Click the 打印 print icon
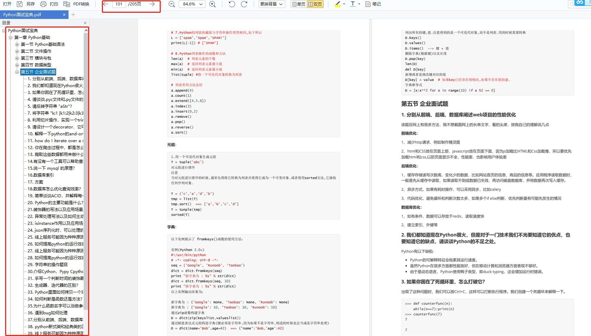The image size is (591, 336). click(43, 4)
